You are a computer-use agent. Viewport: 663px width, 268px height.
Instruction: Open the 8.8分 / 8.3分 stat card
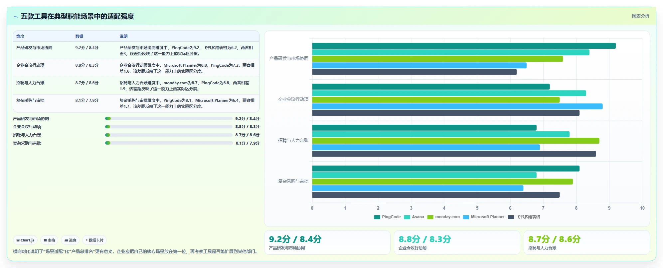point(457,242)
